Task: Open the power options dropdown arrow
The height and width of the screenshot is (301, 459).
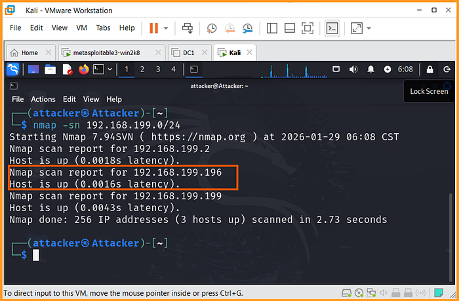Action: [x=166, y=28]
